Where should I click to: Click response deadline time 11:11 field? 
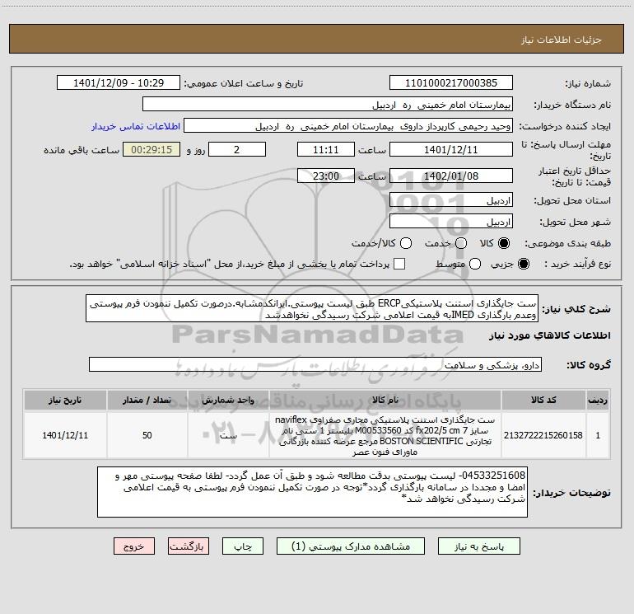coord(326,149)
